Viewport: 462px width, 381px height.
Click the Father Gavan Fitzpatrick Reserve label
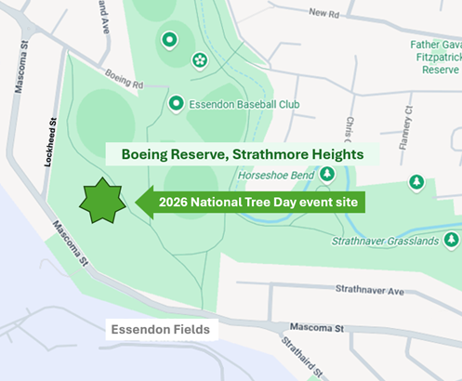pyautogui.click(x=436, y=58)
